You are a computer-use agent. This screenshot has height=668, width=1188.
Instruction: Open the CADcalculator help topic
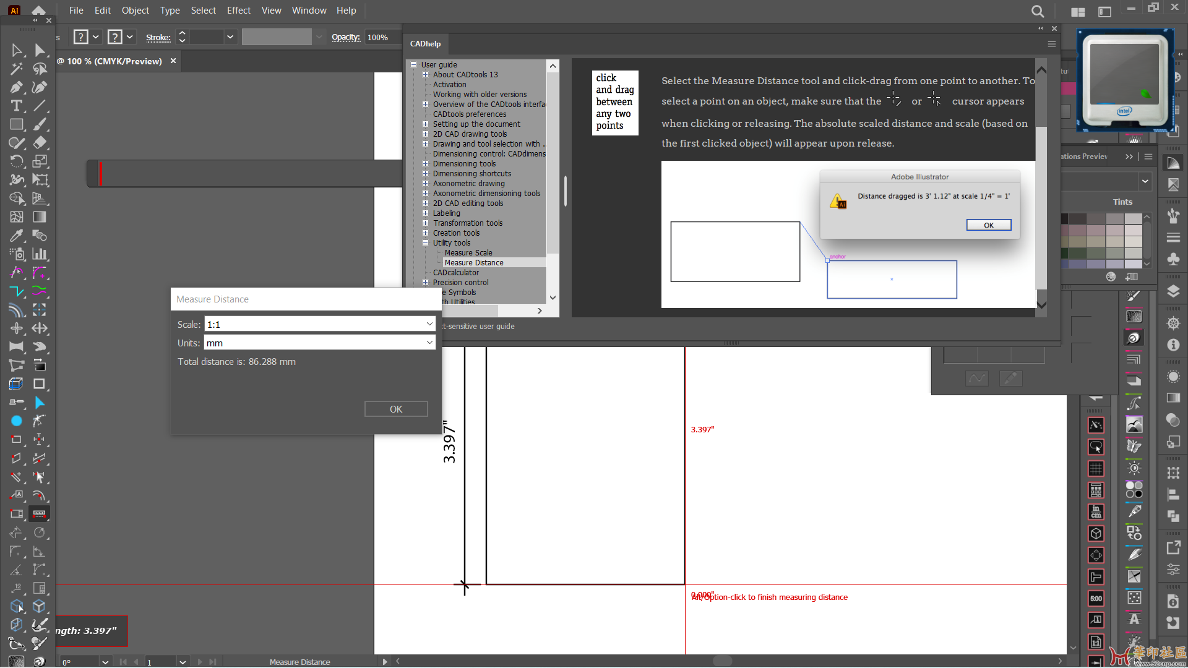pos(456,273)
